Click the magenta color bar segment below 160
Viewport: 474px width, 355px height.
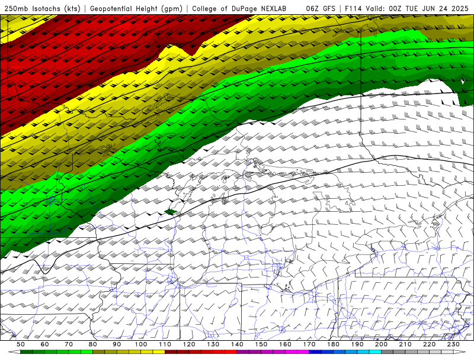292,352
